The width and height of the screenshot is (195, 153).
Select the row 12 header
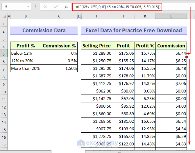point(4,106)
